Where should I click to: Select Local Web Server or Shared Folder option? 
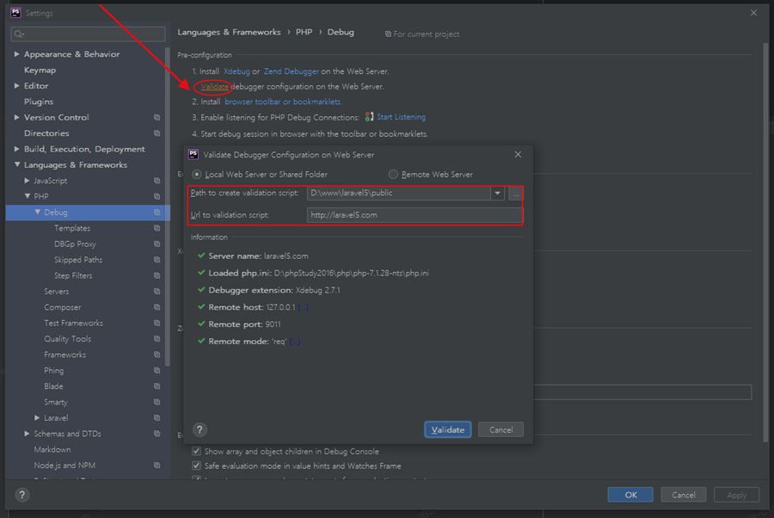click(197, 175)
